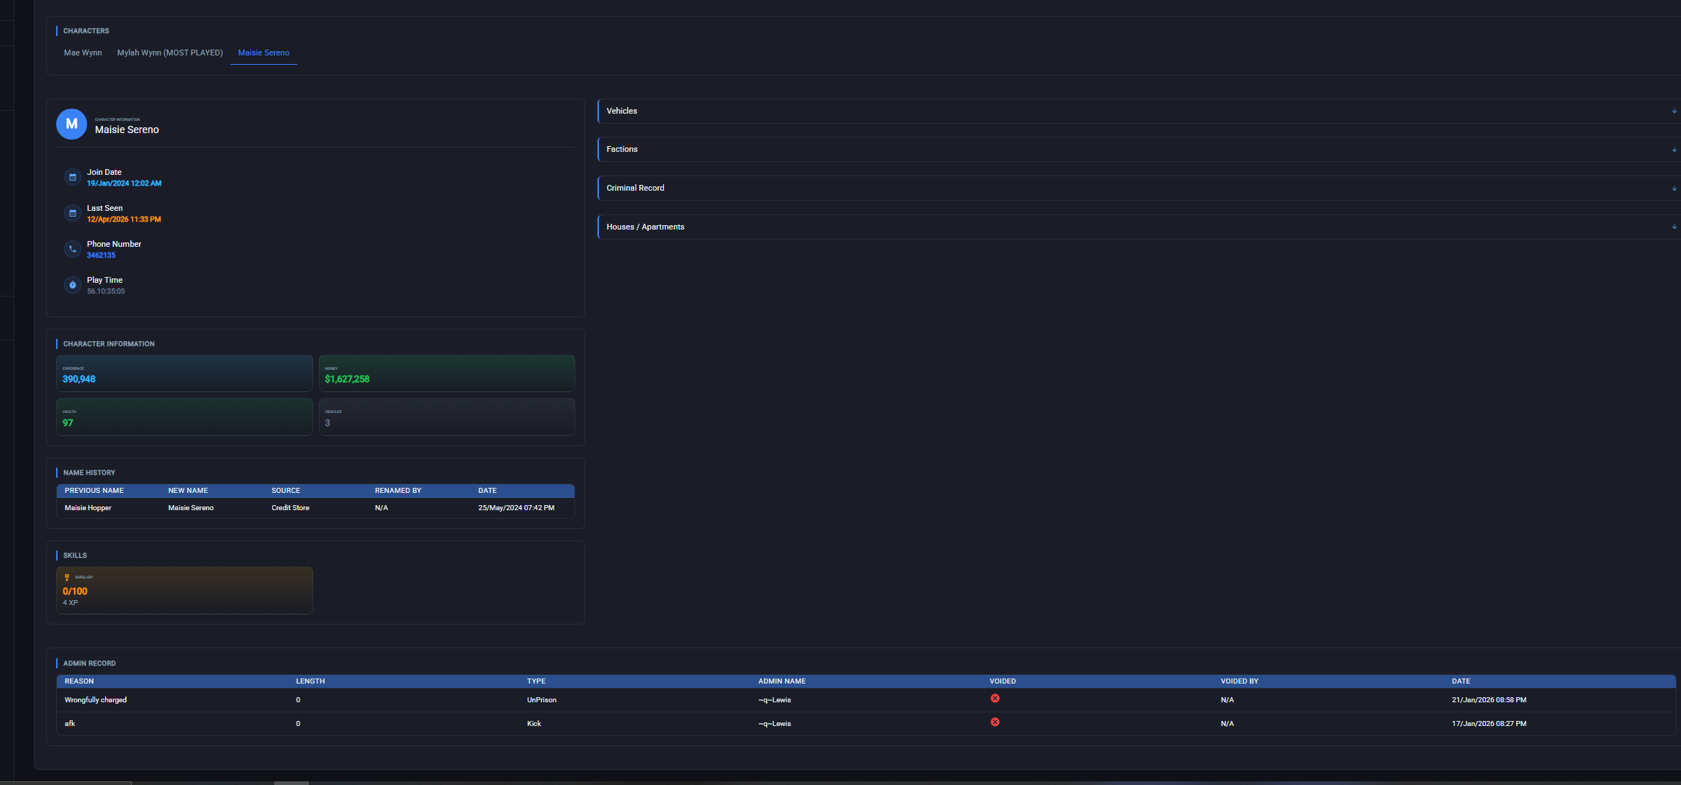Click the Credit Store source cell

point(290,508)
